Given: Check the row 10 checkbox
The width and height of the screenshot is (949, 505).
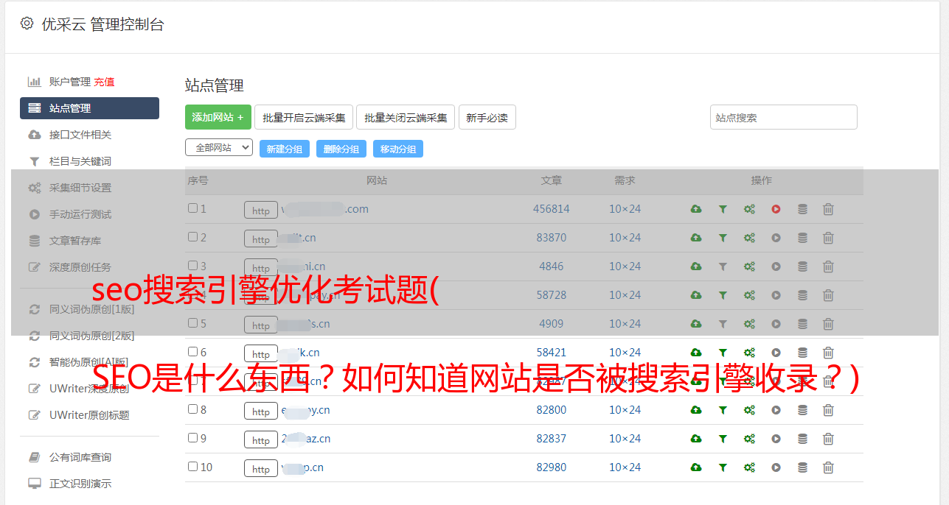Looking at the screenshot, I should coord(192,467).
